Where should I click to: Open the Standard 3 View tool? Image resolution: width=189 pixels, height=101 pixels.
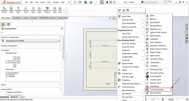coord(4,10)
